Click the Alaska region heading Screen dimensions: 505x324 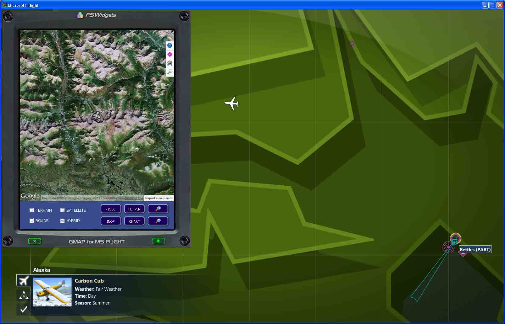pyautogui.click(x=42, y=270)
